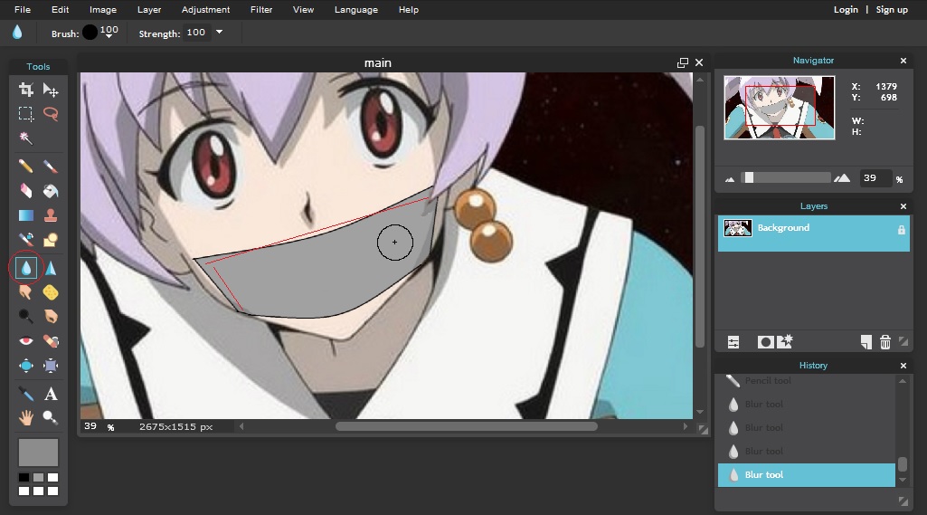Viewport: 927px width, 515px height.
Task: Revert to Pencil tool history step
Action: click(x=805, y=381)
